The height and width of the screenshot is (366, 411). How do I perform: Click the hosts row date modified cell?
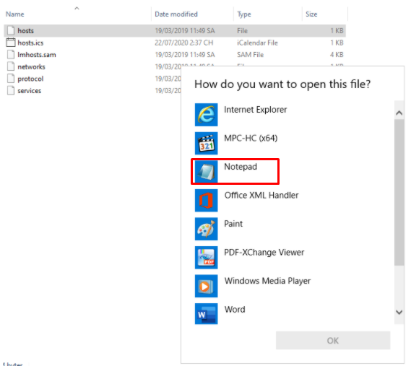tap(185, 30)
